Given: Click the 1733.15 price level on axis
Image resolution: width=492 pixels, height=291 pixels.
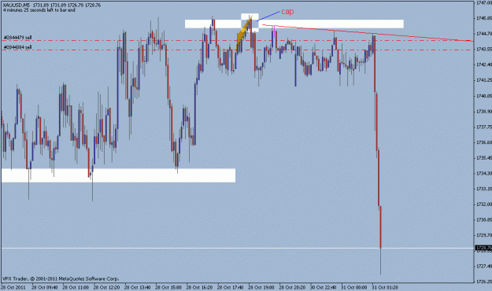Looking at the screenshot, I should [x=483, y=189].
